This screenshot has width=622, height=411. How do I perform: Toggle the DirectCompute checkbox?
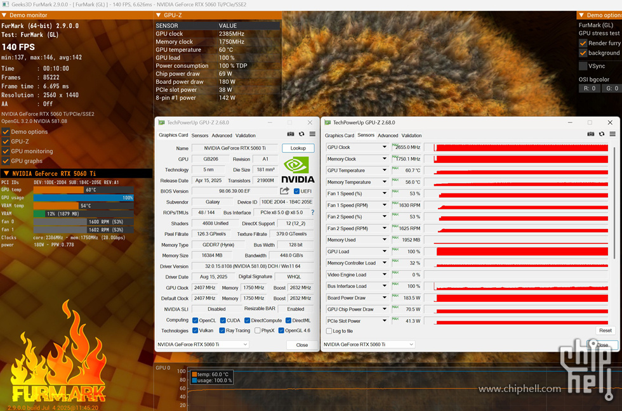247,320
